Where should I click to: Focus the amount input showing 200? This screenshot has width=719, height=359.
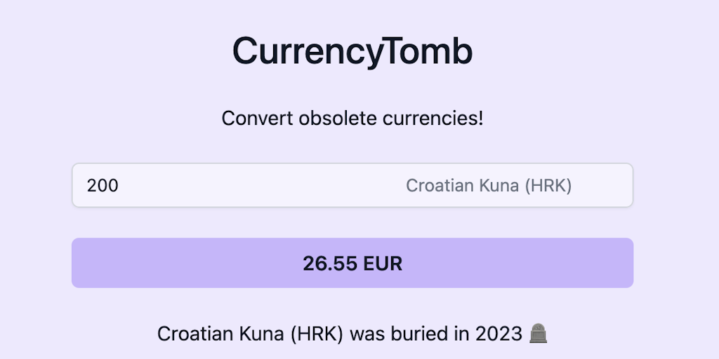tap(211, 186)
